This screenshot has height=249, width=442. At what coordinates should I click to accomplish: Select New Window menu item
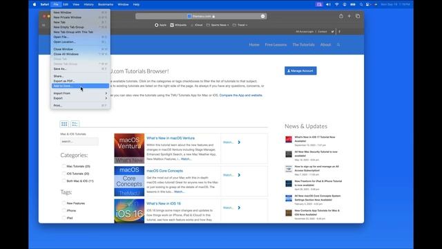[80, 12]
